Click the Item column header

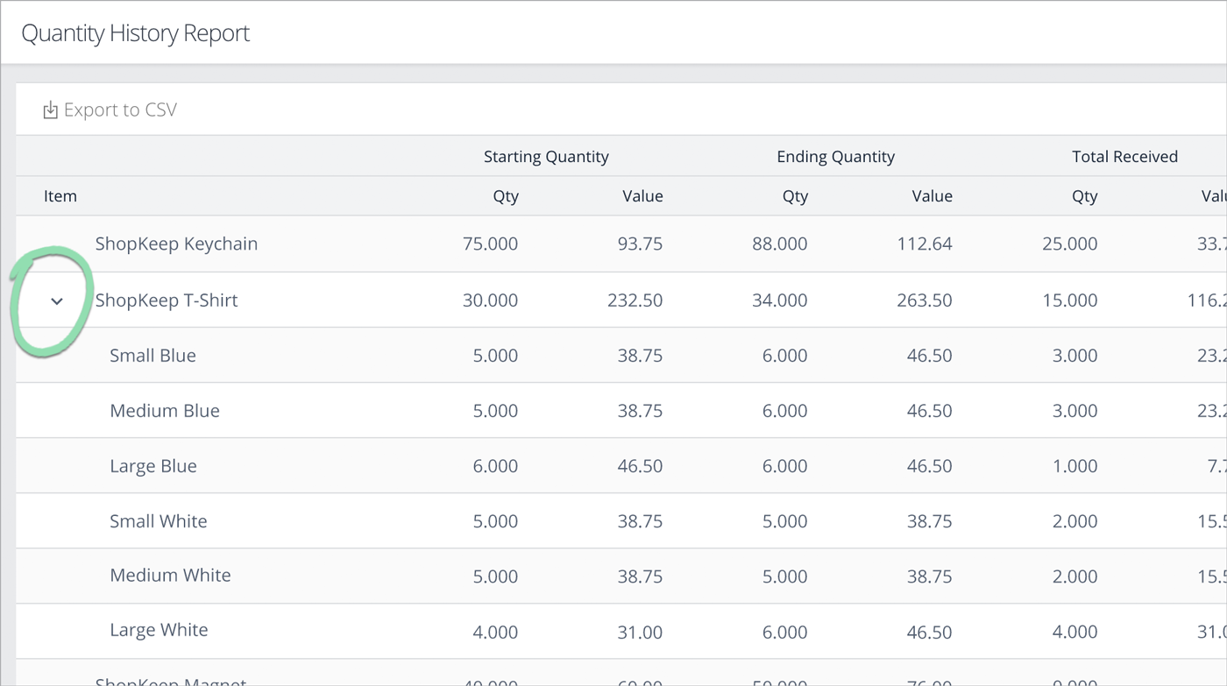60,196
